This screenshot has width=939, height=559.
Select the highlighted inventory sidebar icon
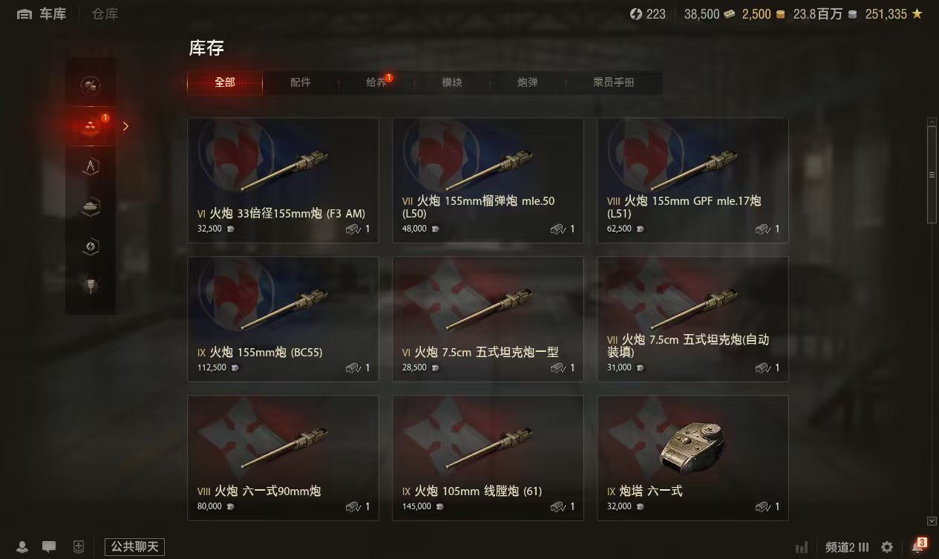[91, 126]
